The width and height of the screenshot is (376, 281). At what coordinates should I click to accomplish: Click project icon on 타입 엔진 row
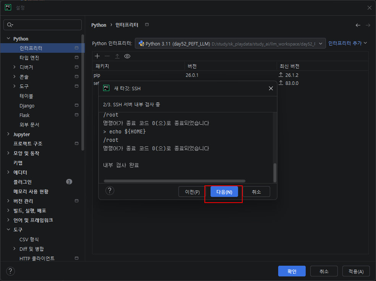(76, 58)
